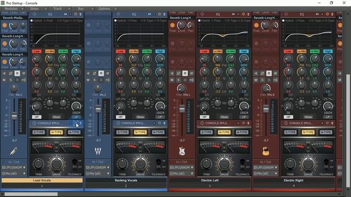This screenshot has height=197, width=351.
Task: Select the Lead Vocals track name label
Action: coord(42,180)
